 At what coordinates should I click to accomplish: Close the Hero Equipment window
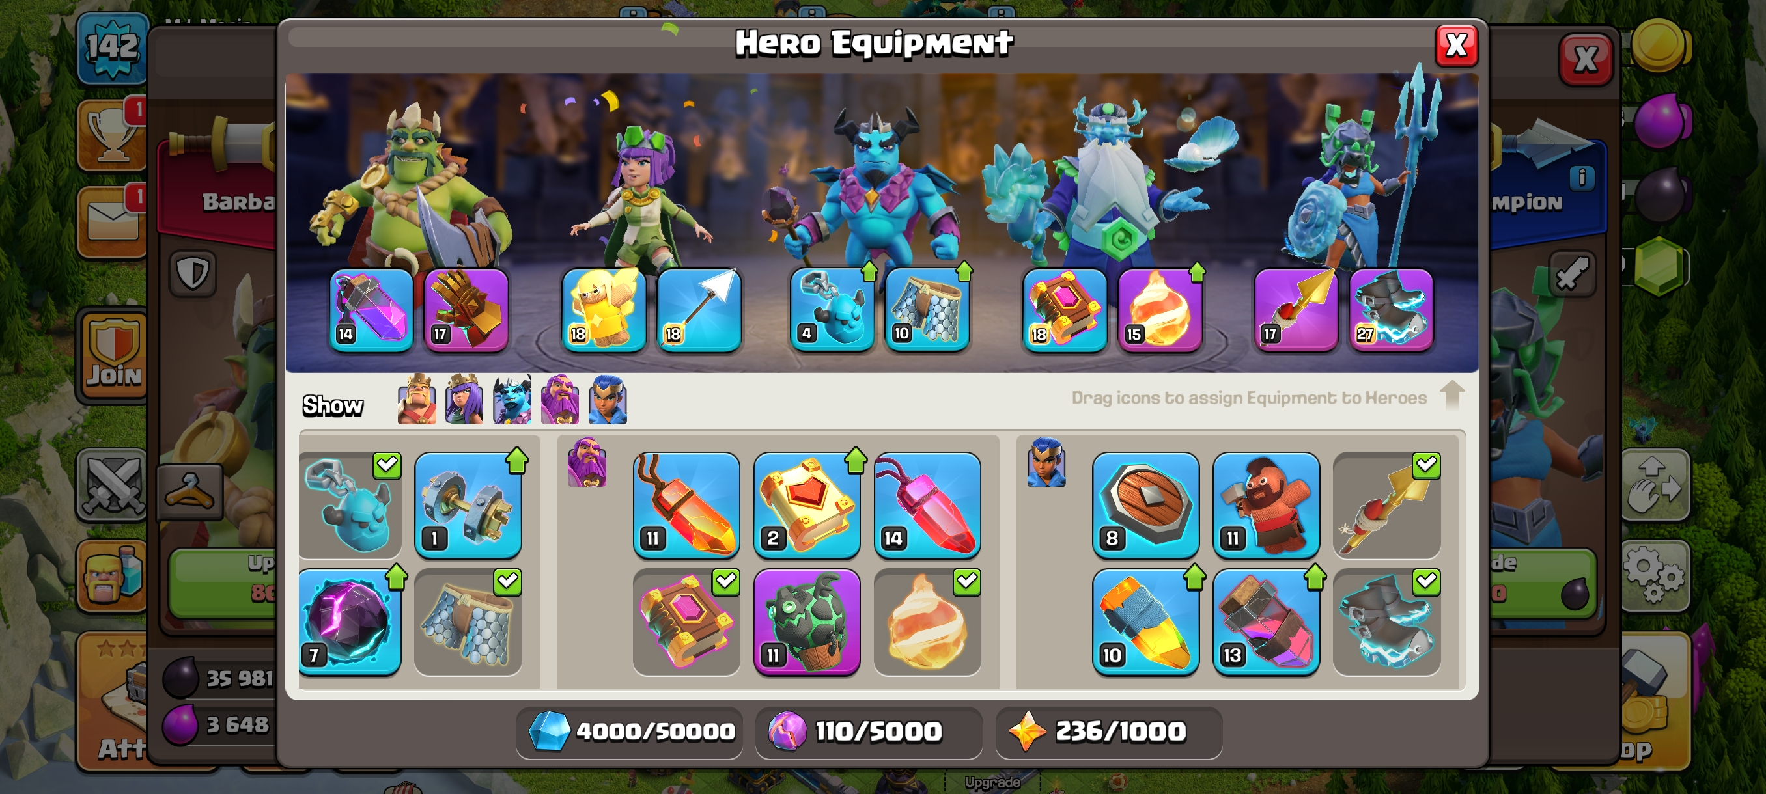pyautogui.click(x=1456, y=46)
